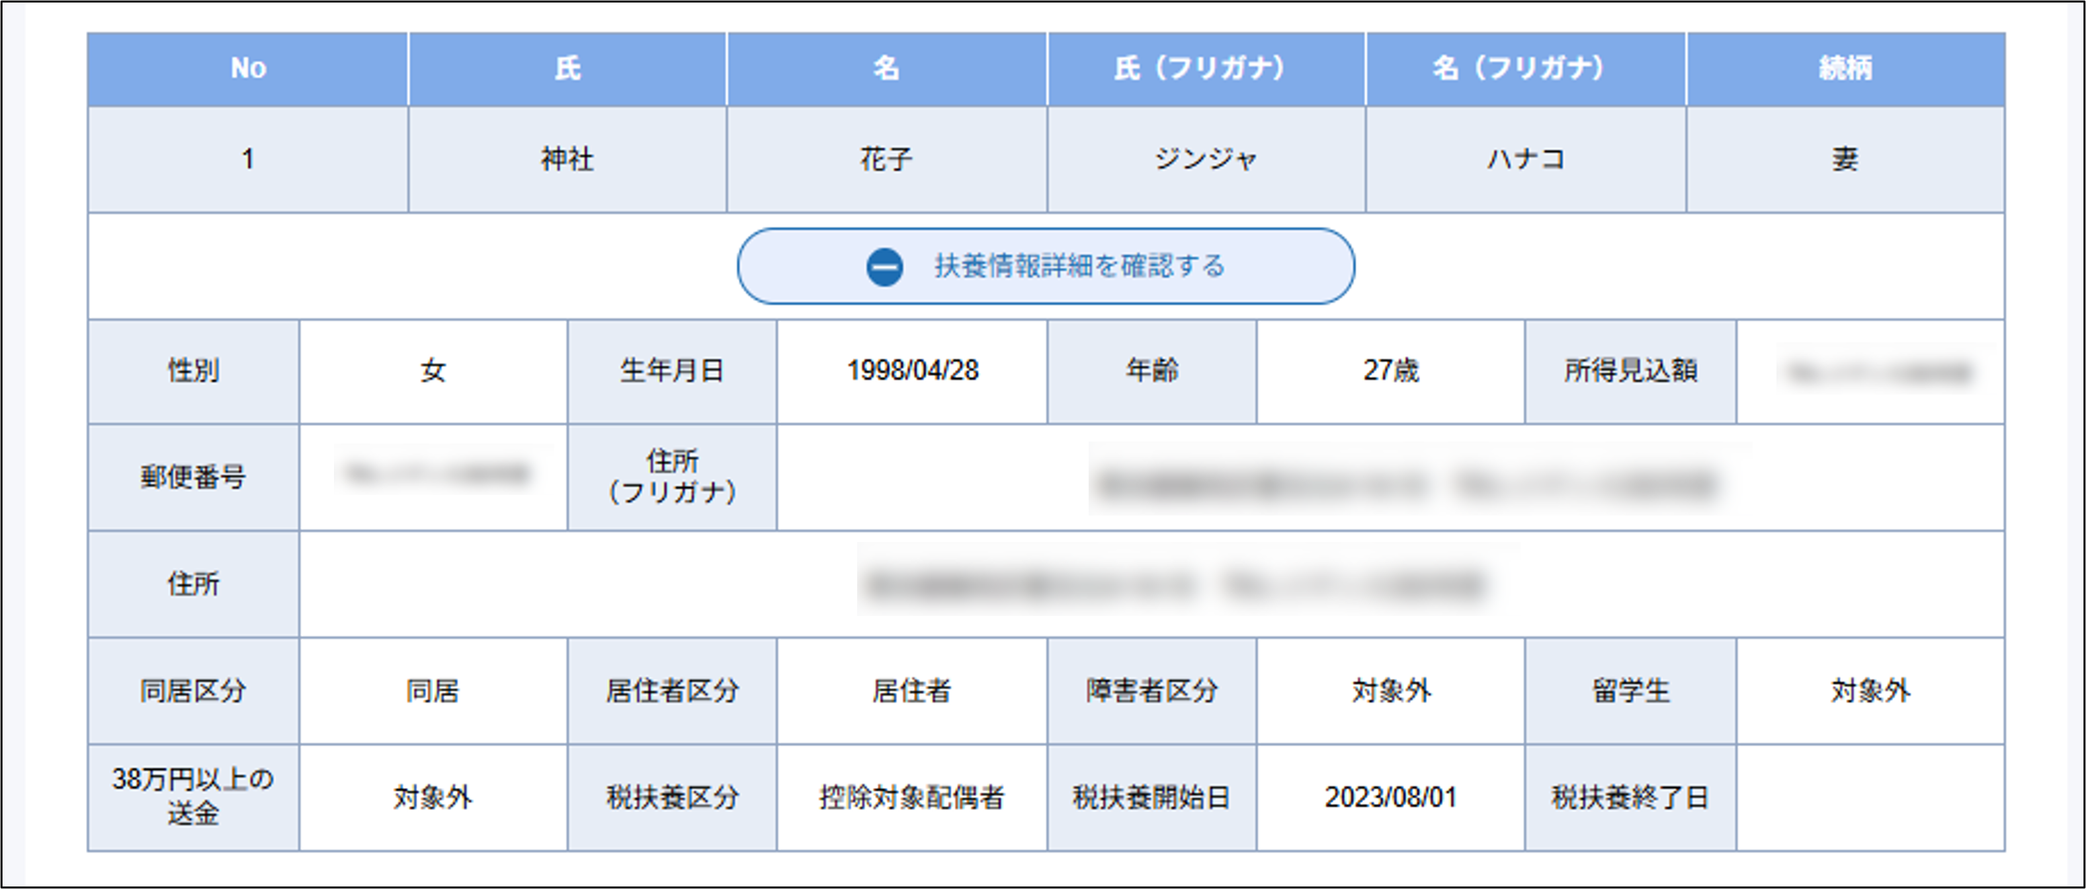Image resolution: width=2086 pixels, height=889 pixels.
Task: Click the 同居 value cell
Action: point(433,691)
